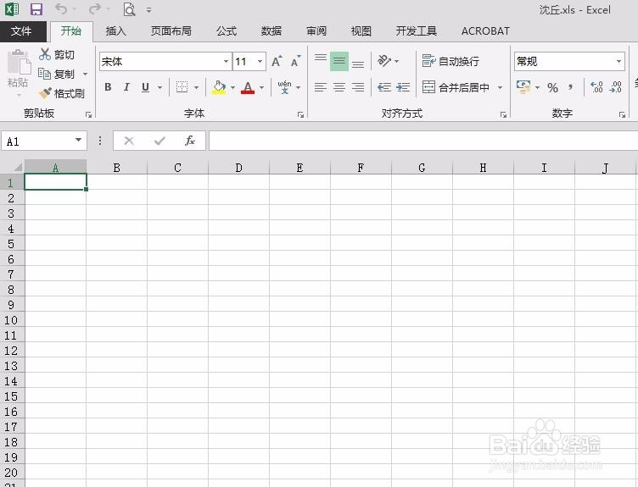
Task: Click the Borders icon
Action: click(182, 87)
